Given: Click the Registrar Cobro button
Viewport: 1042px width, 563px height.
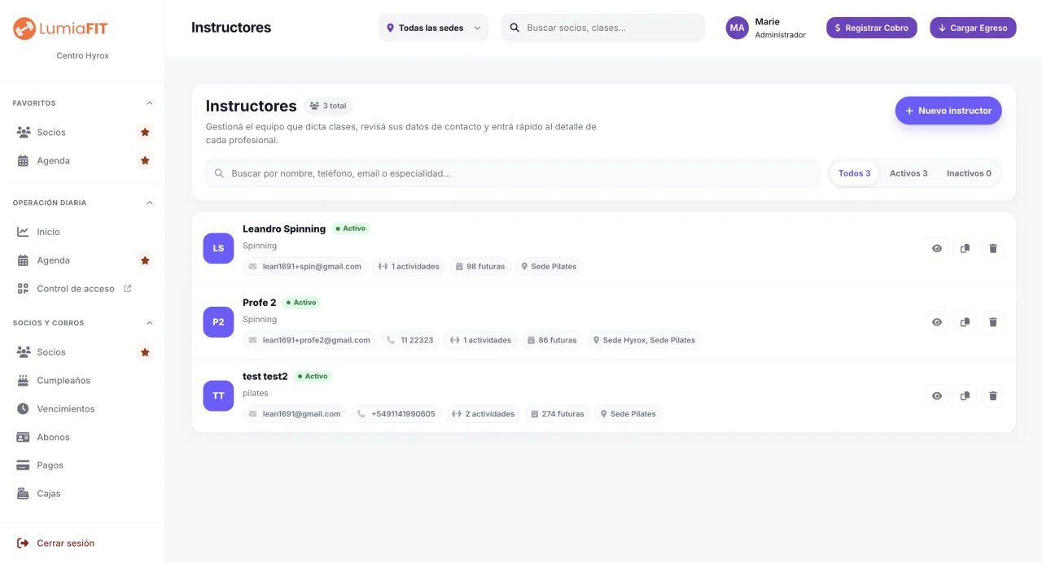Looking at the screenshot, I should 872,28.
